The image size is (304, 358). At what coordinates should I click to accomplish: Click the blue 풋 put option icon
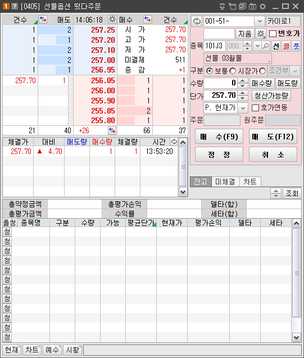click(x=296, y=46)
